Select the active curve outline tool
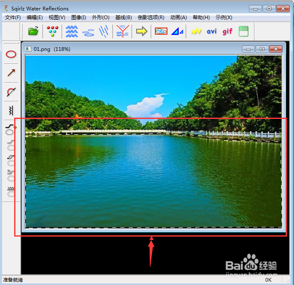 pyautogui.click(x=10, y=129)
